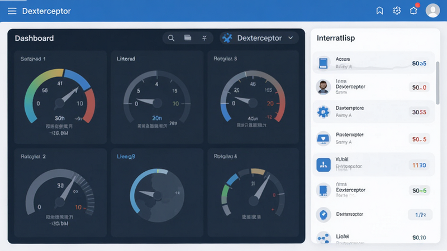Click the S0ɔ5 value in Accora row
The width and height of the screenshot is (447, 251).
(x=419, y=63)
